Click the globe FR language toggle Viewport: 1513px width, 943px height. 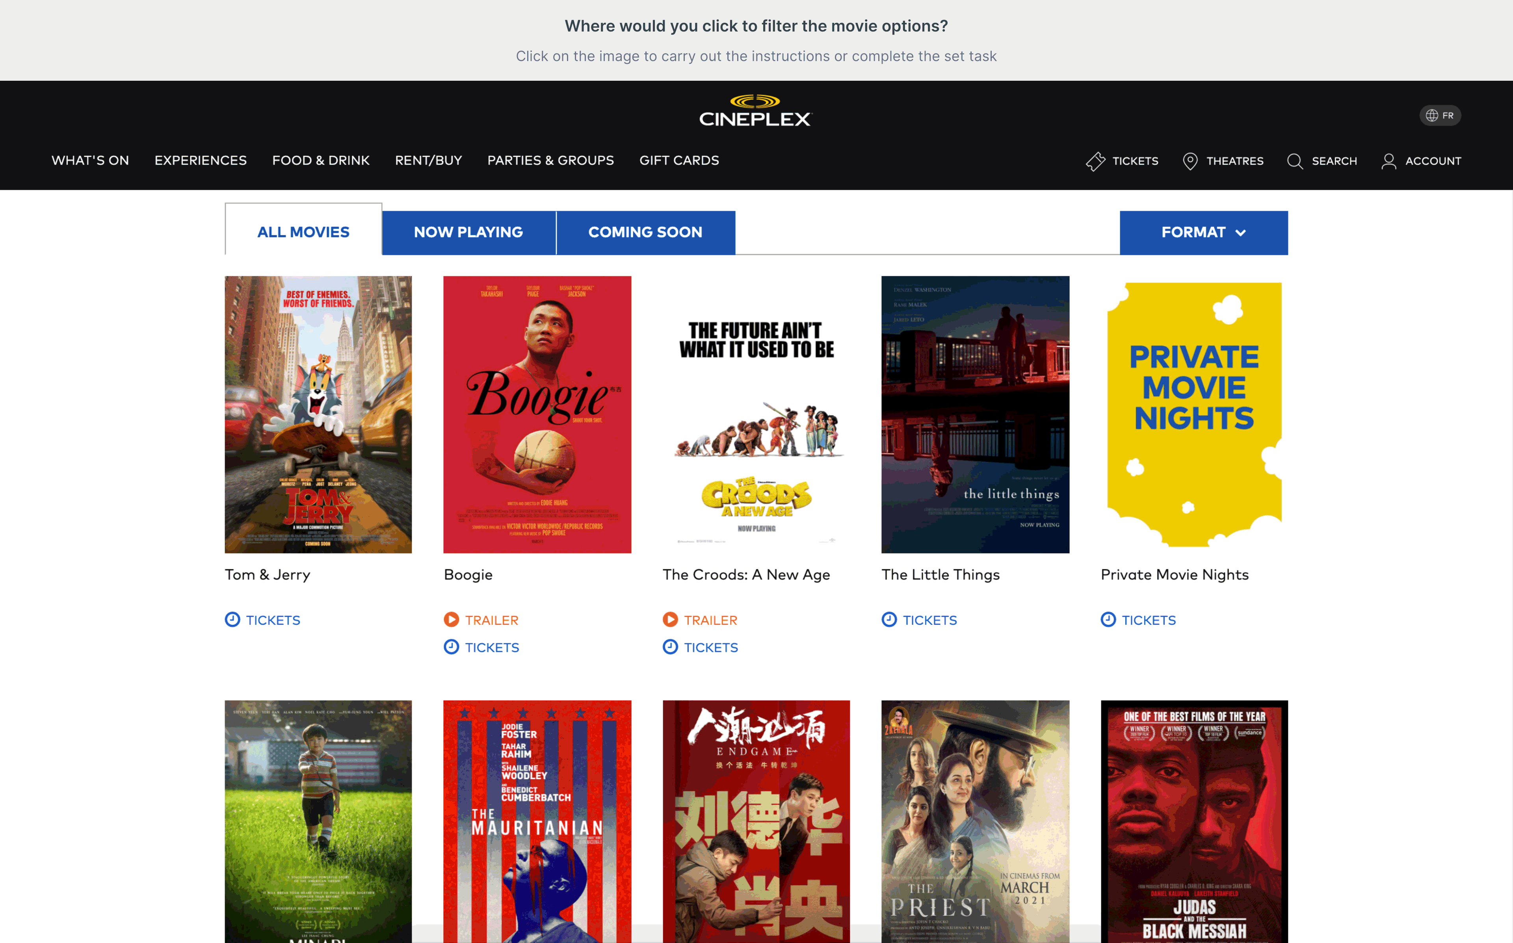1439,115
